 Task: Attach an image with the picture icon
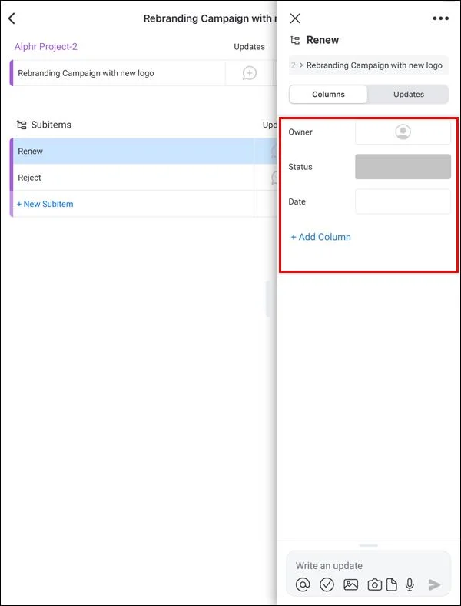(x=350, y=584)
